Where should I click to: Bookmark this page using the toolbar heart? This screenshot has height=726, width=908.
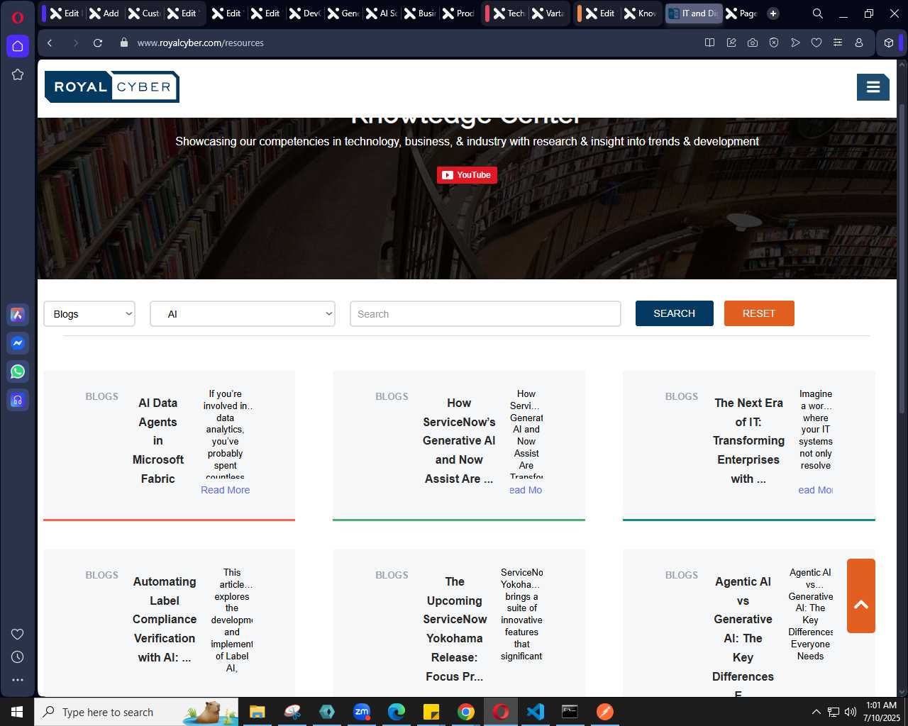pos(816,43)
